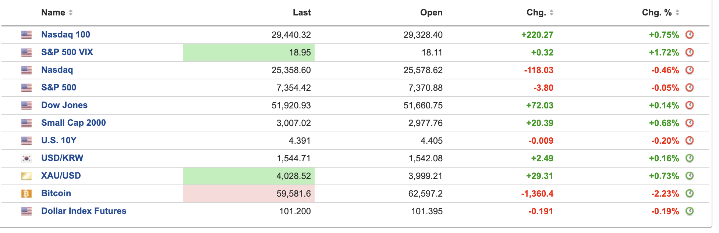Click the Last column header
Image resolution: width=719 pixels, height=233 pixels.
point(302,12)
